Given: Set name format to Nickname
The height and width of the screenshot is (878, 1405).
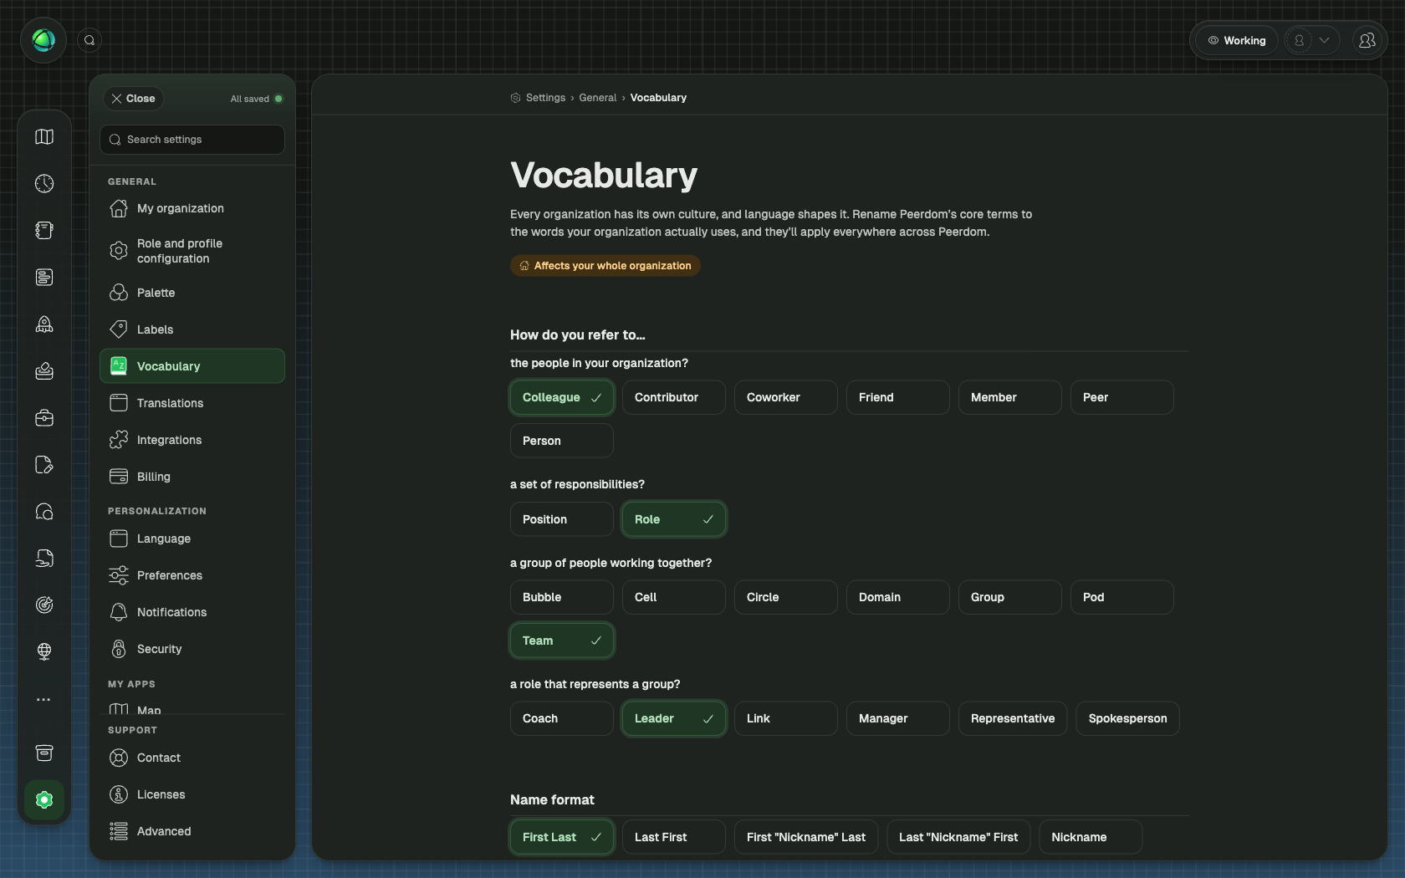Looking at the screenshot, I should point(1091,837).
